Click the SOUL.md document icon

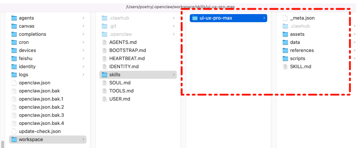tap(104, 83)
